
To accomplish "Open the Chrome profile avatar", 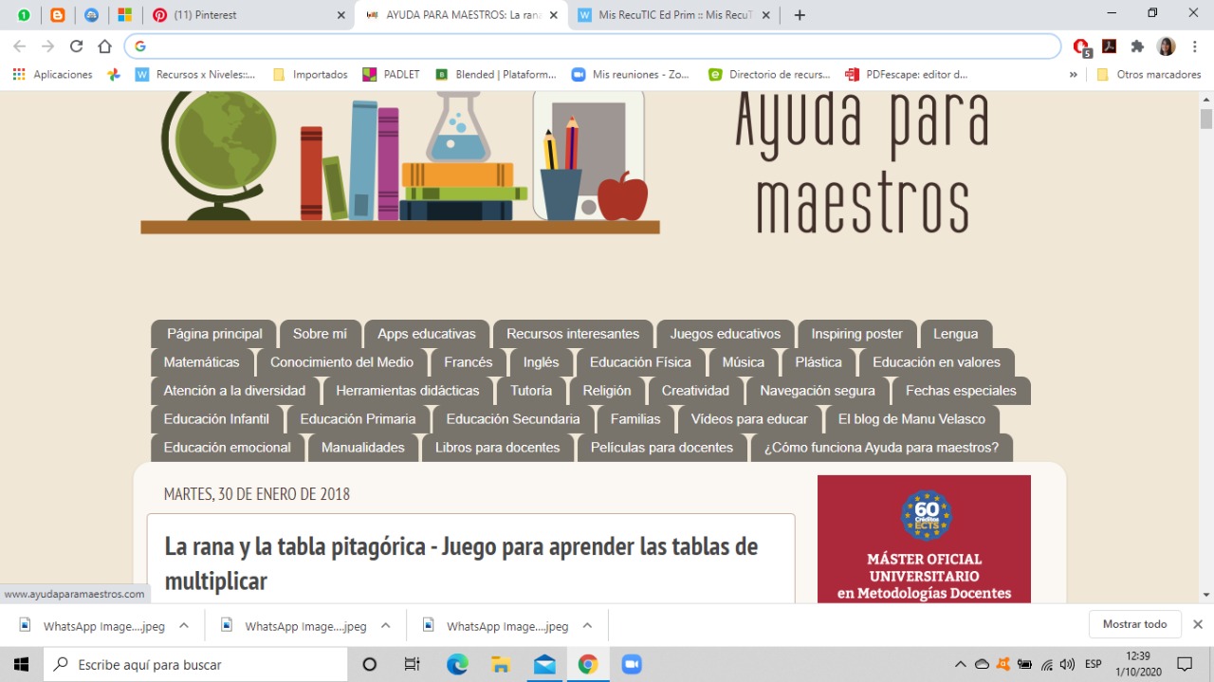I will (x=1167, y=46).
